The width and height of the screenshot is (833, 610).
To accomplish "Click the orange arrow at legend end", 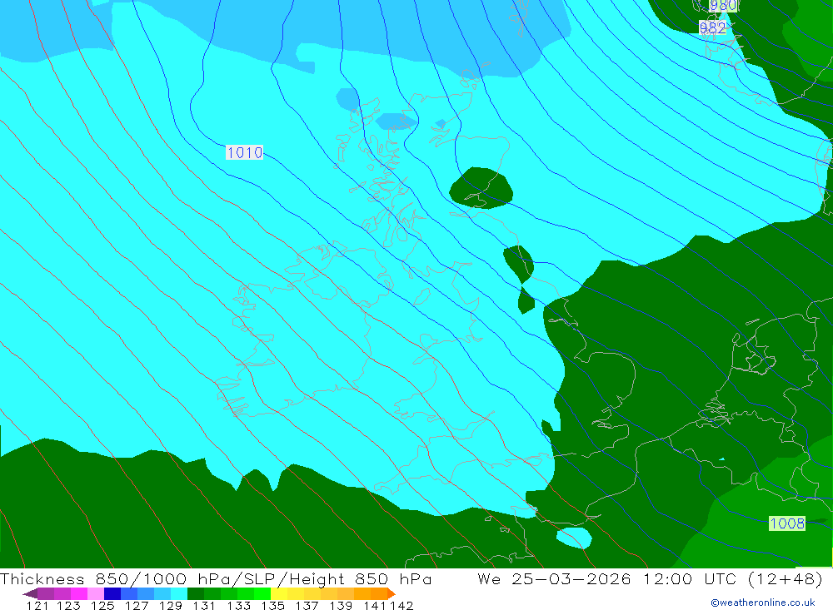I will (x=391, y=593).
